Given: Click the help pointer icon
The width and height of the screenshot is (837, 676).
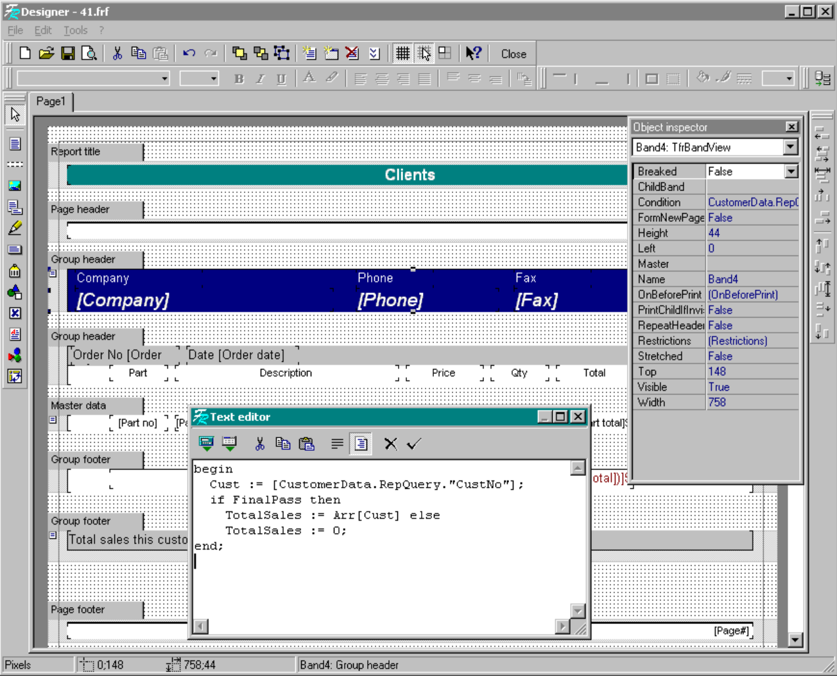Looking at the screenshot, I should point(473,54).
